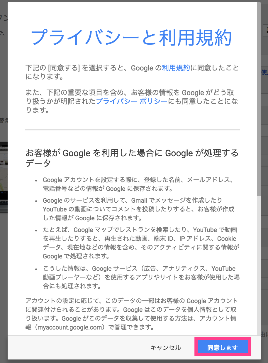Click the scrollbar track below the thumb
Screen dimensions: 268x363
pyautogui.click(x=259, y=264)
